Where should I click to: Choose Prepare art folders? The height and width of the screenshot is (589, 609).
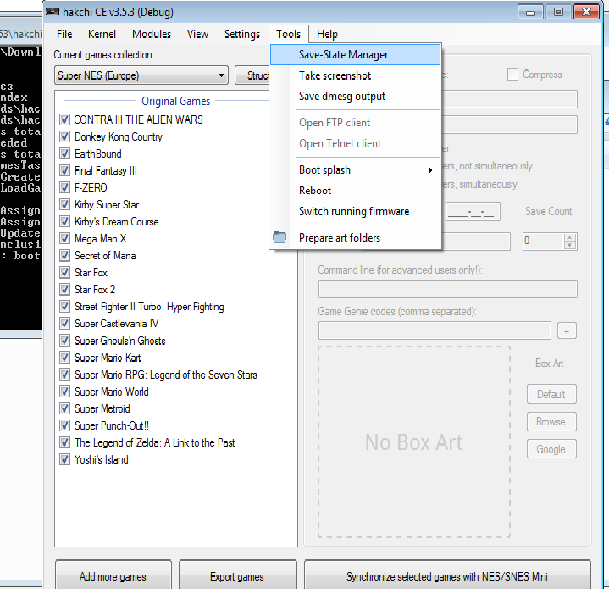pos(356,238)
